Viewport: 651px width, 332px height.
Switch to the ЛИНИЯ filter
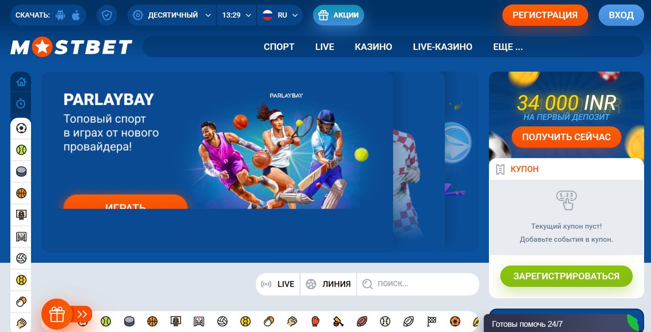pos(328,284)
